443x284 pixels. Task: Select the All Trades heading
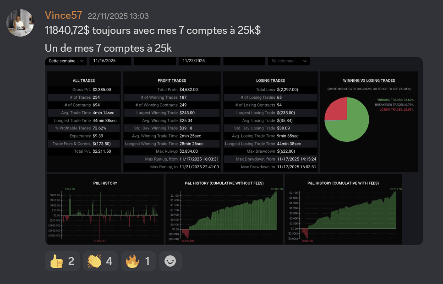pyautogui.click(x=84, y=80)
